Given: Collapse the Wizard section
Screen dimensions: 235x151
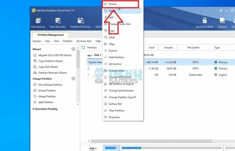Looking at the screenshot, I should tap(73, 49).
